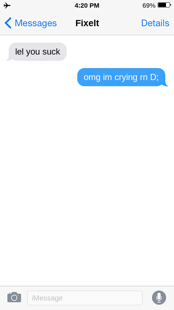Tap the tail of the gray message bubble
174x310 pixels.
point(9,59)
